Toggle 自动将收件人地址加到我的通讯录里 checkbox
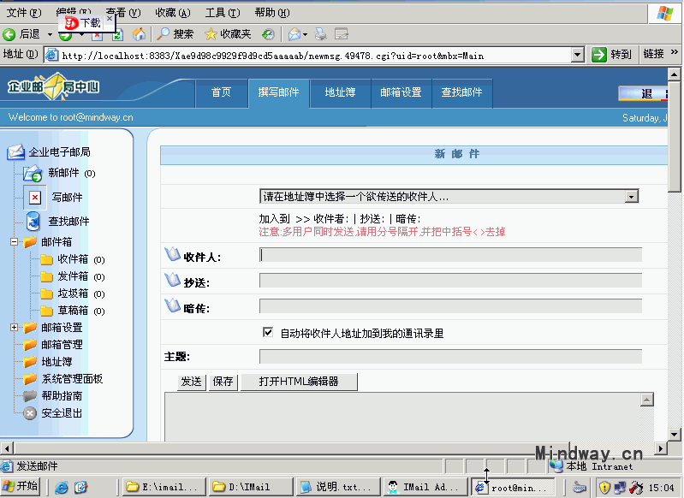 point(268,332)
